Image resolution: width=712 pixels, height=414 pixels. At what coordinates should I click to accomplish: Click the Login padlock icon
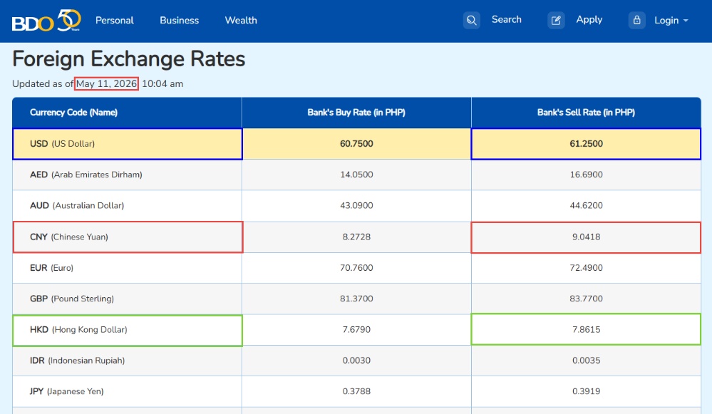pos(636,21)
